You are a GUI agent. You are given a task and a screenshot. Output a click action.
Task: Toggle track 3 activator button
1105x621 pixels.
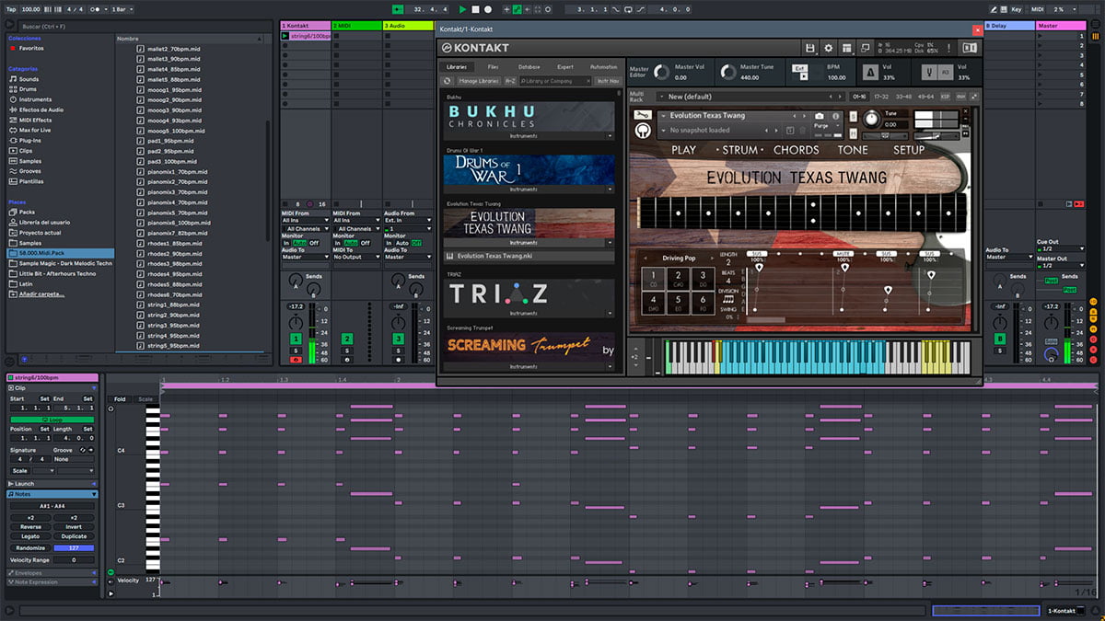coord(398,339)
